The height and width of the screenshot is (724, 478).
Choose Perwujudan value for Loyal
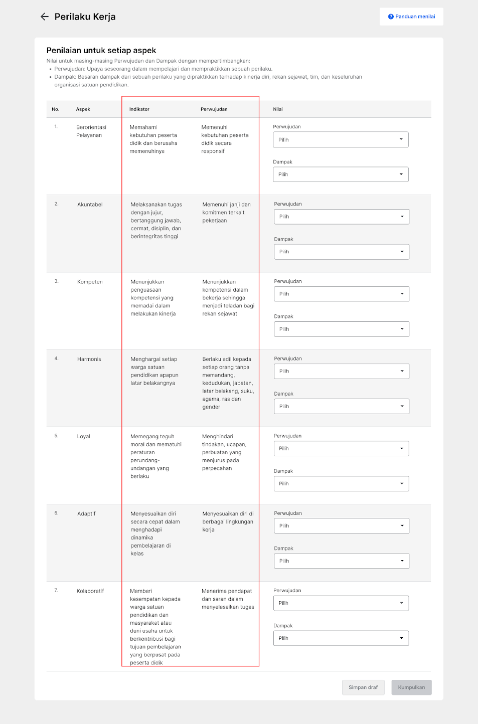341,448
